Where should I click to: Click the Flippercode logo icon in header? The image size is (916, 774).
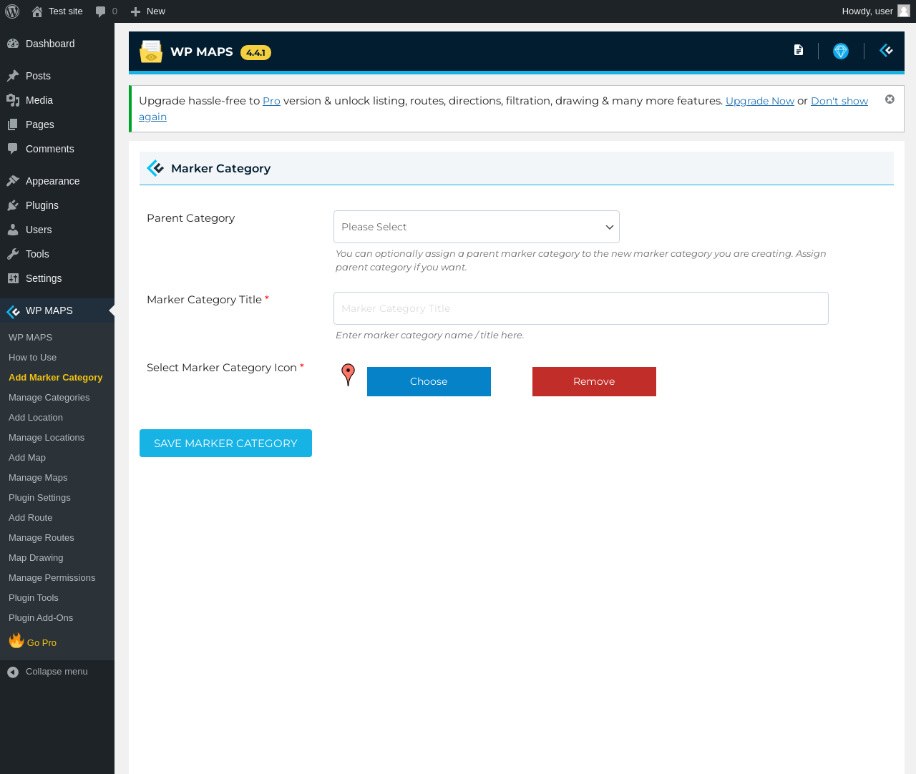click(887, 50)
